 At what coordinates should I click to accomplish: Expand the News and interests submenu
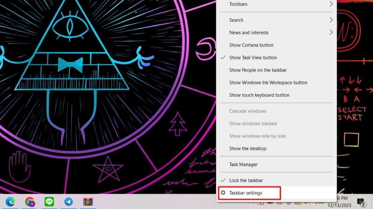tap(276, 33)
